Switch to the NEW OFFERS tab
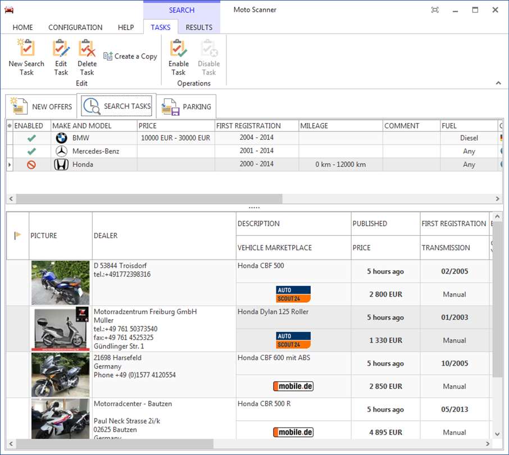Screen dimensions: 509x455 tap(42, 107)
